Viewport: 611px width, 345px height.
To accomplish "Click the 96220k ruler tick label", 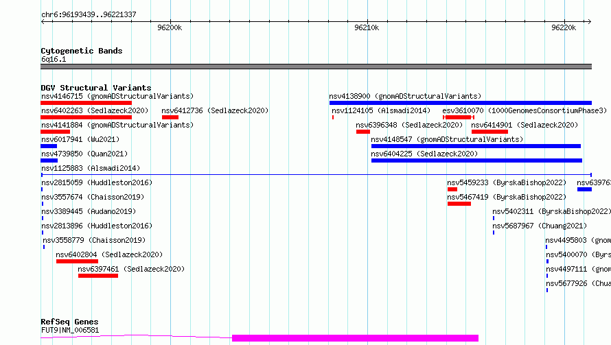I will click(x=564, y=27).
